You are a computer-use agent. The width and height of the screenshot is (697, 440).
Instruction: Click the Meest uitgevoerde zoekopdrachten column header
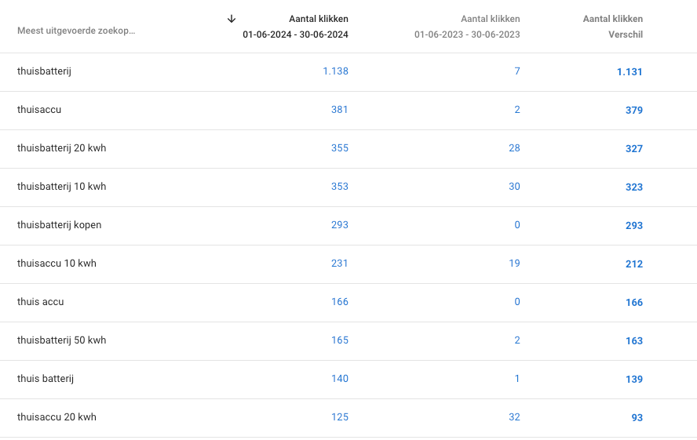tap(76, 31)
